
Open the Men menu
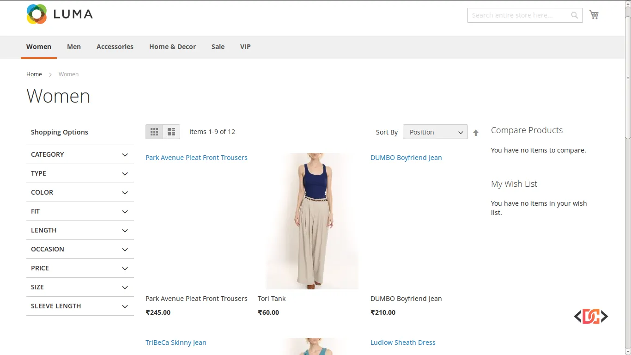(74, 47)
